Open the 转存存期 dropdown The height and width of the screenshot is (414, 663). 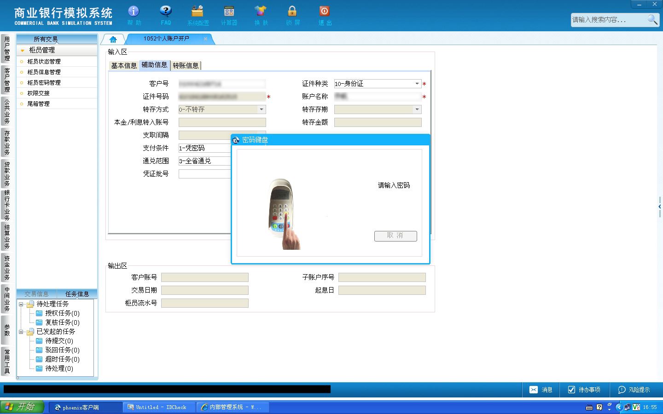417,109
